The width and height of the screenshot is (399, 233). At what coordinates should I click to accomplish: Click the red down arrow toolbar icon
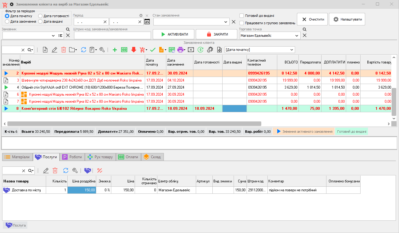[x=133, y=50]
